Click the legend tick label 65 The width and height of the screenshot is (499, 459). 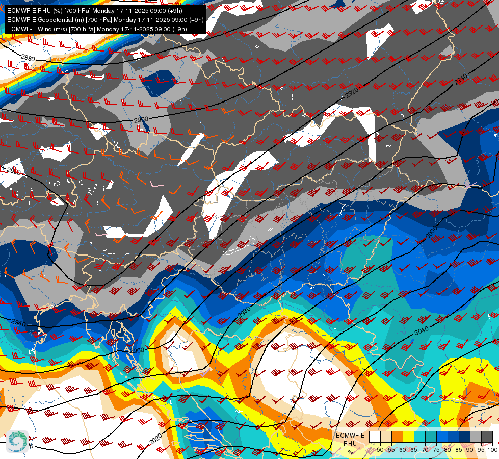(x=414, y=450)
